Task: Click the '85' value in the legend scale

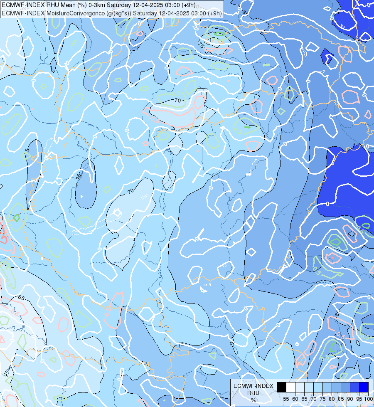Action: (x=341, y=399)
